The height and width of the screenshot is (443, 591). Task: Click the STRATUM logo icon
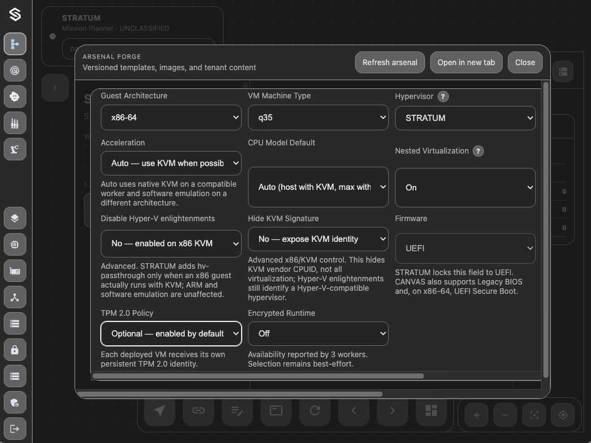[15, 14]
